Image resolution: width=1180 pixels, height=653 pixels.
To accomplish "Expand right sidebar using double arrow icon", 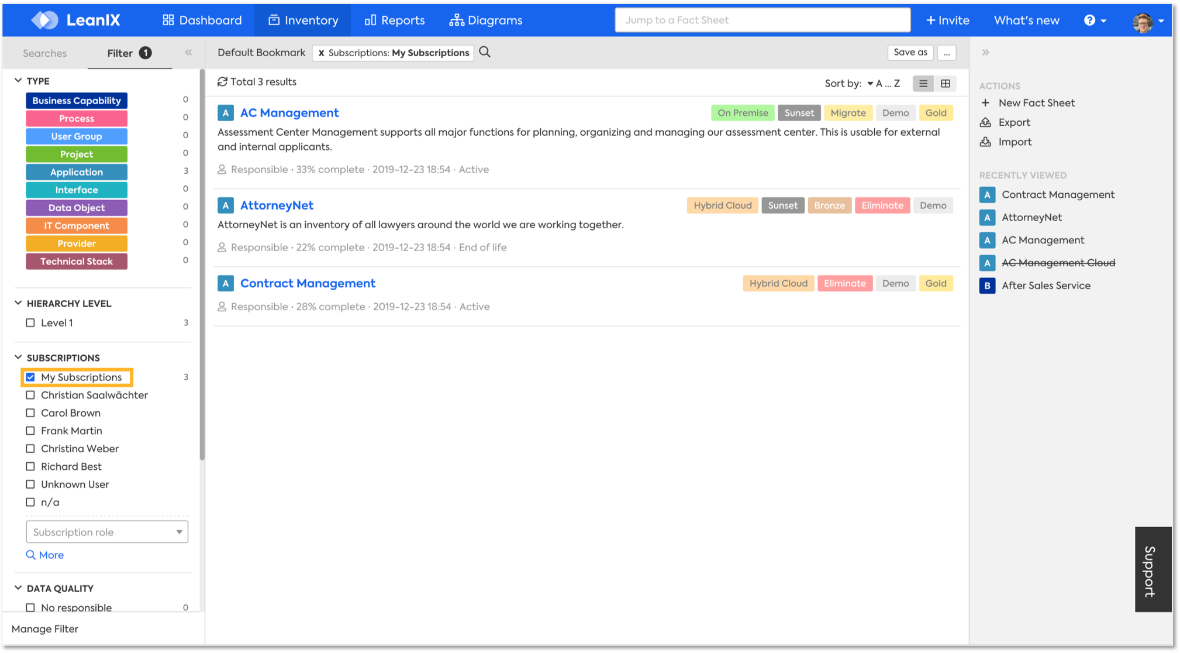I will tap(985, 53).
